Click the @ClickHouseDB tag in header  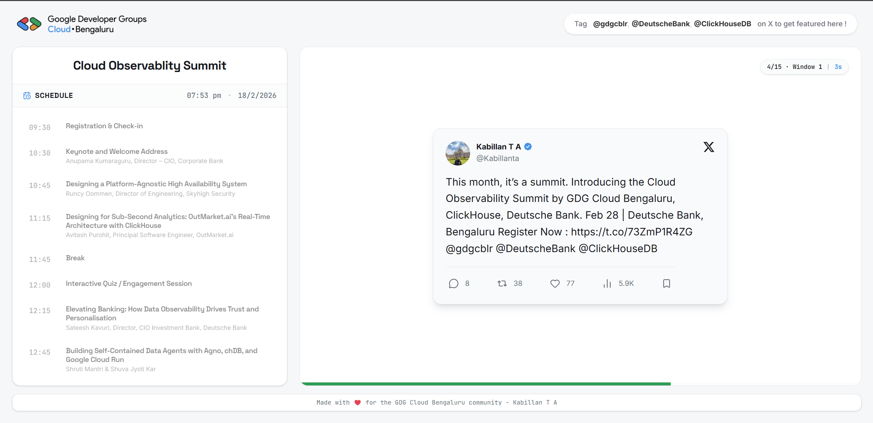pyautogui.click(x=722, y=24)
